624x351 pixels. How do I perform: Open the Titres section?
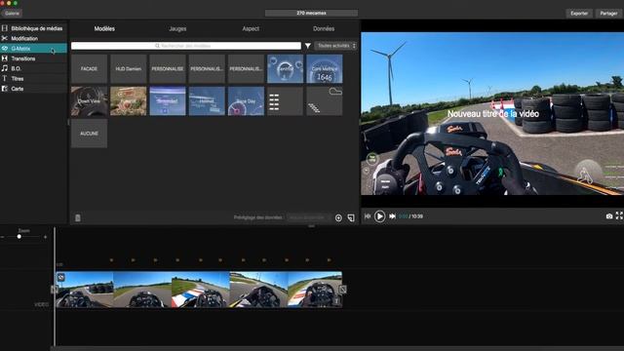pyautogui.click(x=33, y=78)
